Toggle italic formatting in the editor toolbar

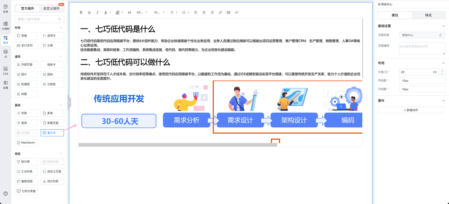click(x=97, y=12)
